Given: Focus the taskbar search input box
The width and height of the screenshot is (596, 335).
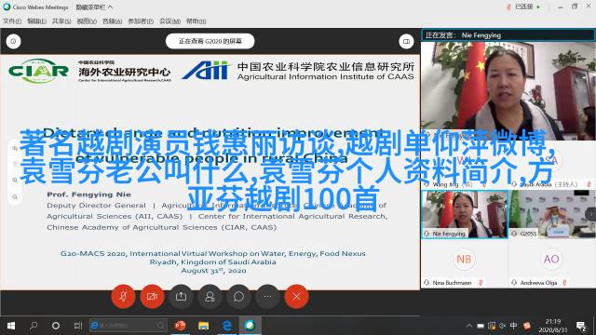Looking at the screenshot, I should [x=129, y=326].
